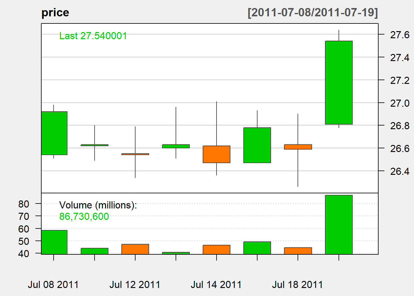Image resolution: width=414 pixels, height=296 pixels.
Task: Click the tall green candlestick for Jul 19
Action: coord(339,83)
